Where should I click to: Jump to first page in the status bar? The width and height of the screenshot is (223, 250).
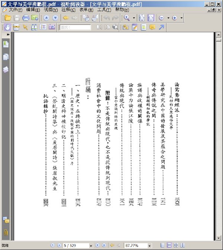52,245
